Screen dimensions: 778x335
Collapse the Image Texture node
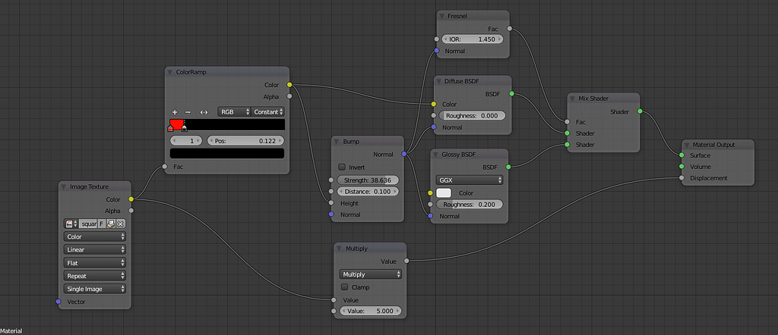[64, 186]
